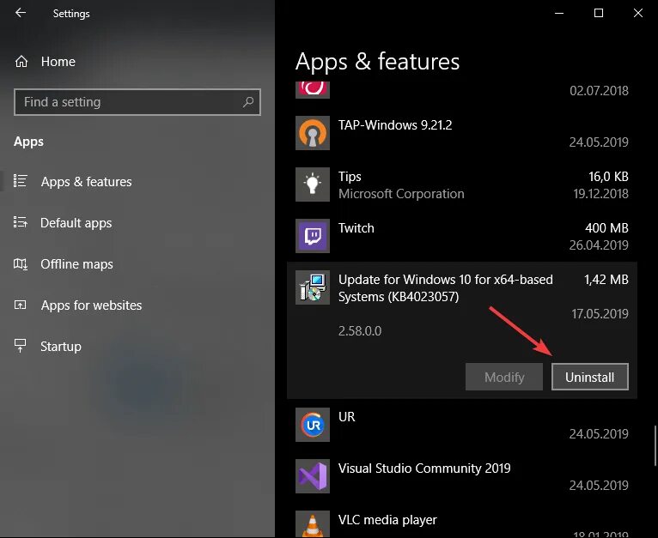Click the 19.12.2018 date for Tips
The height and width of the screenshot is (538, 658).
[x=600, y=194]
